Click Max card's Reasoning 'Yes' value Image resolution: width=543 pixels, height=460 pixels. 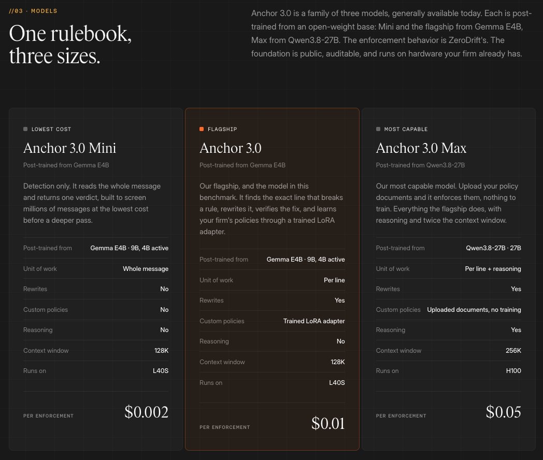516,330
